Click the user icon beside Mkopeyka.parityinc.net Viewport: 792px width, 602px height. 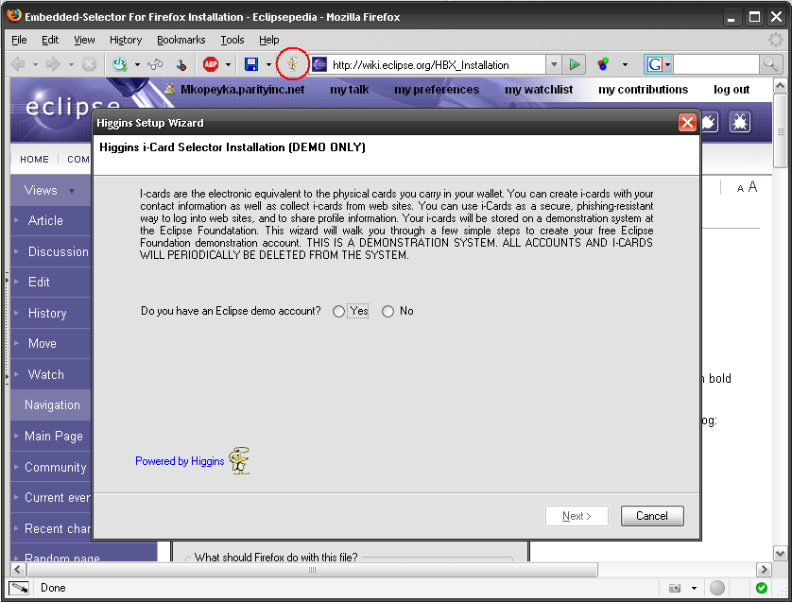170,89
